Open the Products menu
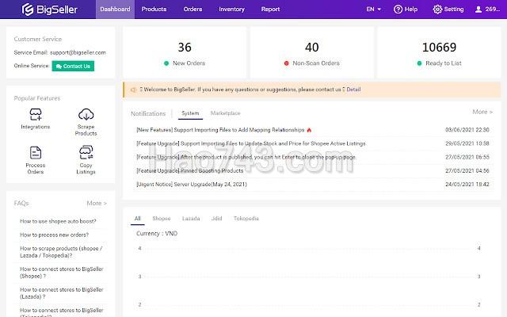Screen dimensions: 507x317 [x=154, y=10]
